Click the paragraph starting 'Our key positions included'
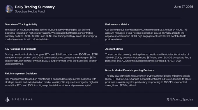Image resolution: width=198 pixels, height=110 pixels. [x=52, y=59]
